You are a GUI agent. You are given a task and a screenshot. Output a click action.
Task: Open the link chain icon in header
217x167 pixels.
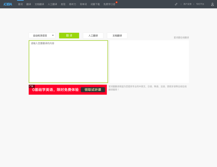pyautogui.click(x=176, y=4)
